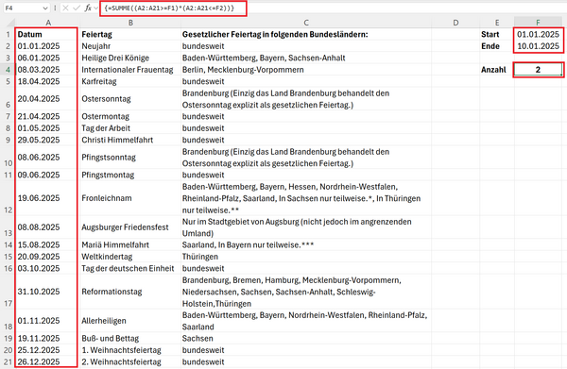Select row 12 header
The image size is (567, 369).
pos(8,198)
